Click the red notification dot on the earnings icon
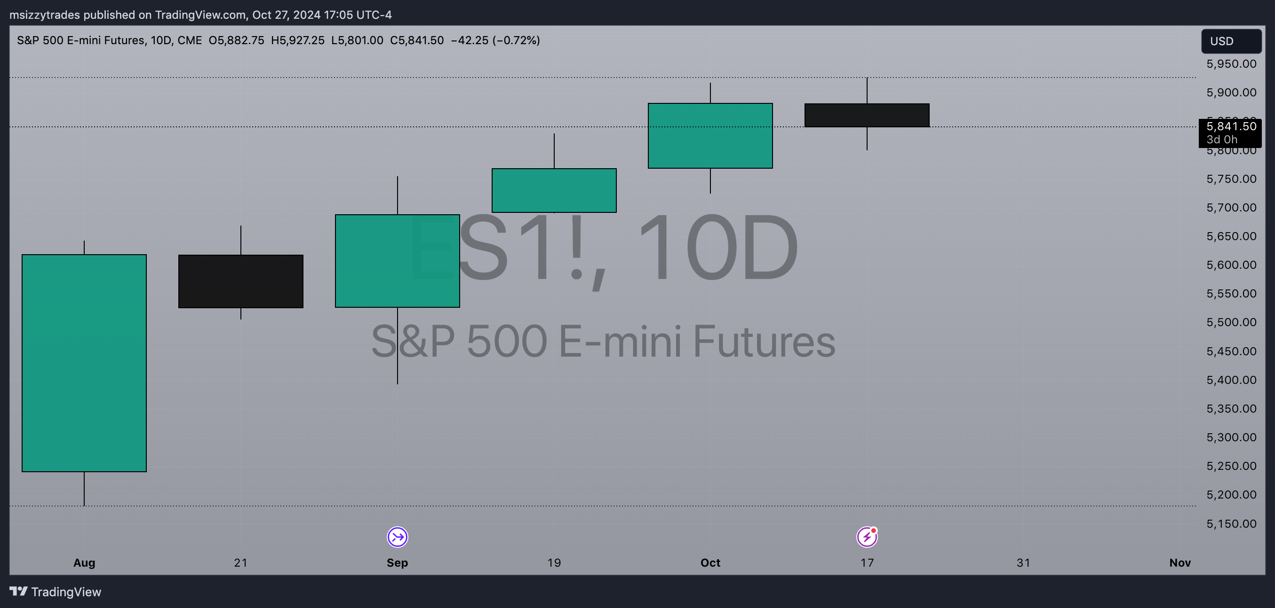The width and height of the screenshot is (1275, 608). pyautogui.click(x=875, y=530)
